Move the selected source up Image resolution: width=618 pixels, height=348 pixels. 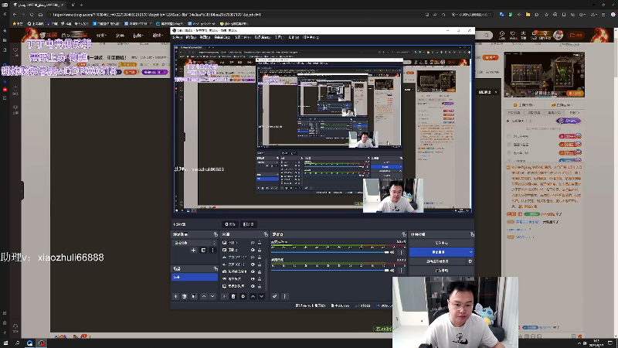(253, 296)
